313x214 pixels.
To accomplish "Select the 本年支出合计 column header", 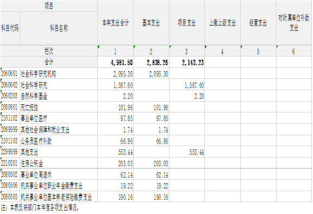I will (115, 22).
